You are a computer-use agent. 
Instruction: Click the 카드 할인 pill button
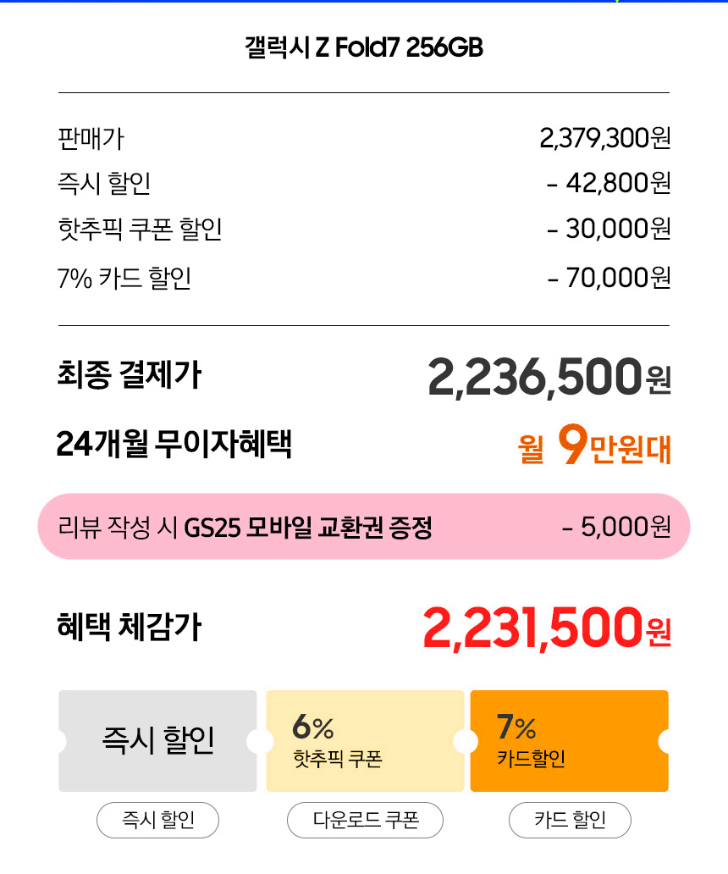coord(570,820)
